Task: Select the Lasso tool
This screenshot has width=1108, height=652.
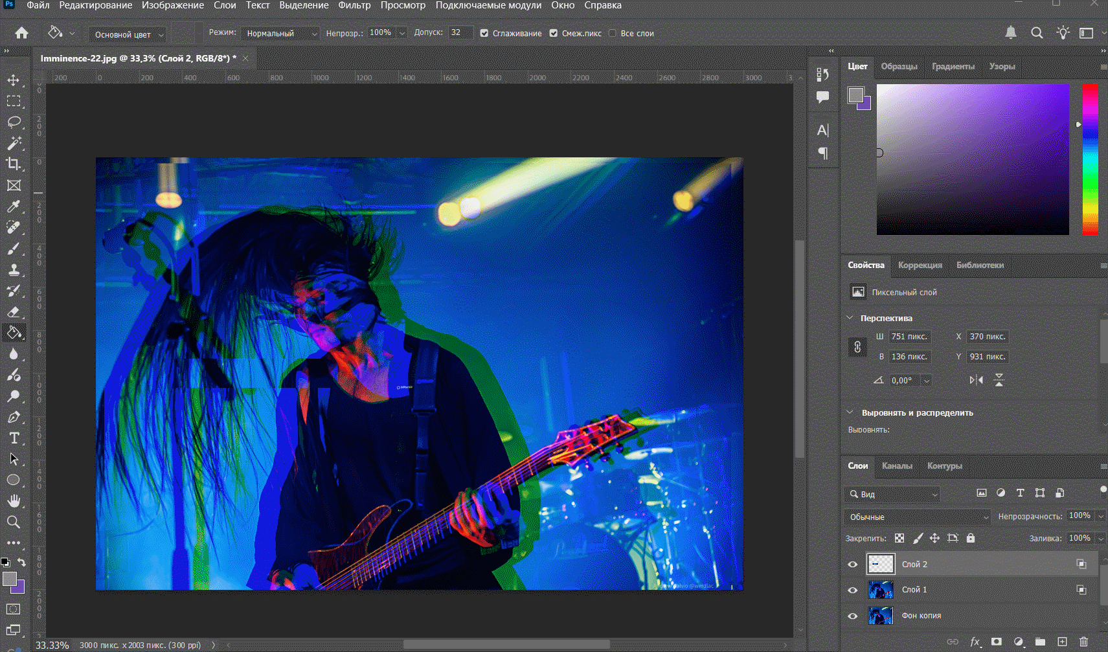Action: pos(14,122)
